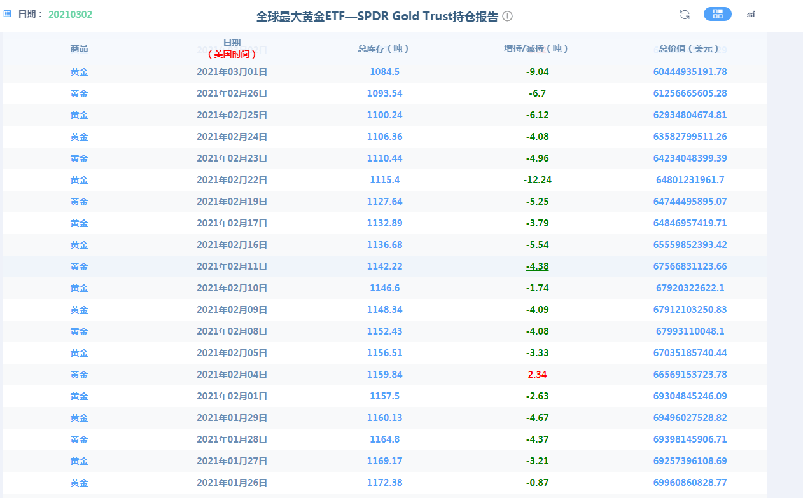Click the refresh data icon
The width and height of the screenshot is (803, 498).
(x=685, y=15)
